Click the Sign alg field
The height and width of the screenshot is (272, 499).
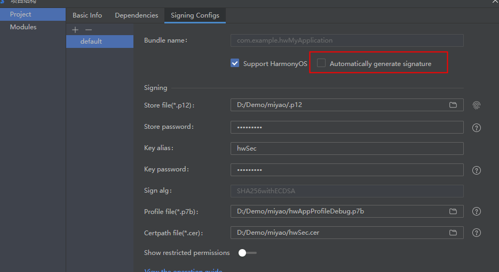[347, 191]
